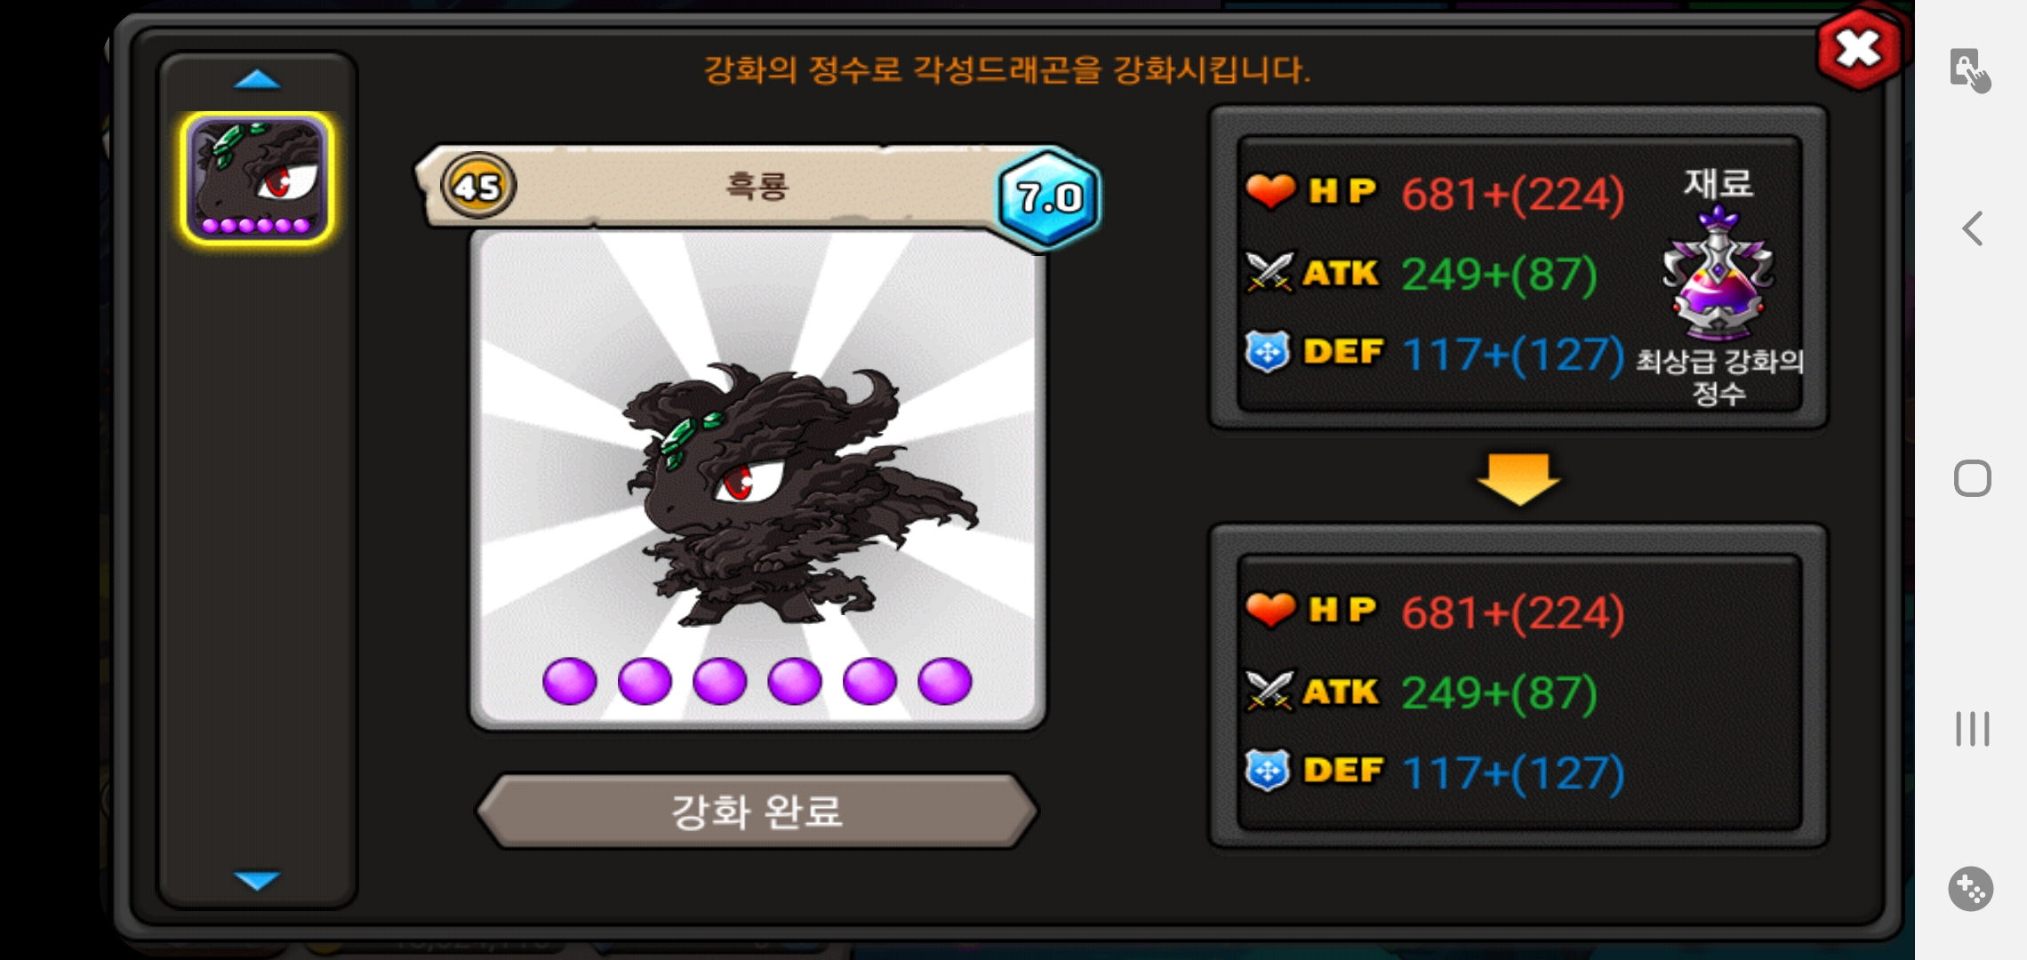Screen dimensions: 2027x960
Task: Tap the level 45 gold badge
Action: pos(478,187)
